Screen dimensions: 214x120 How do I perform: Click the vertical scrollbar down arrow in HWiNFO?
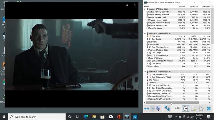point(212,100)
